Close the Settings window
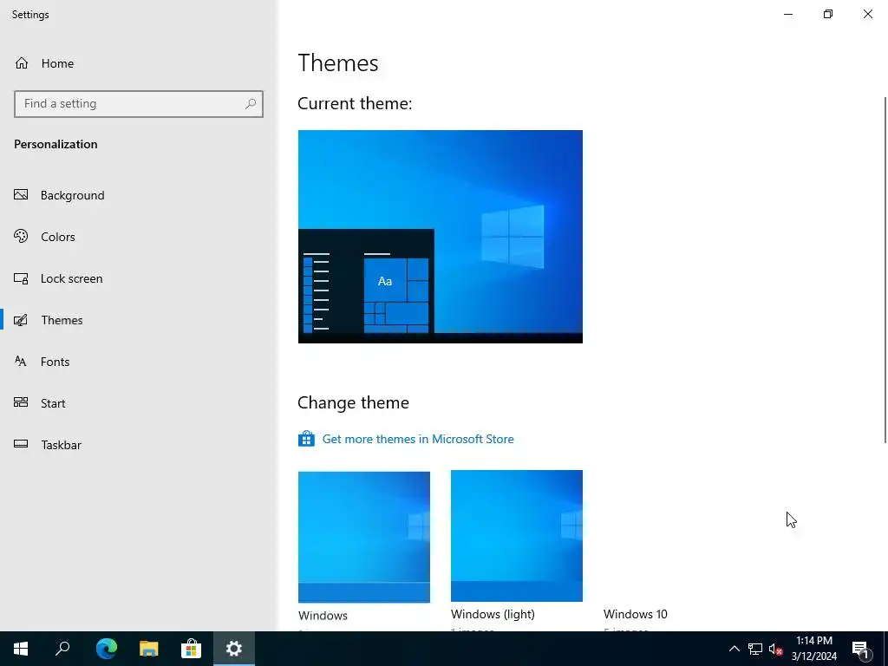The width and height of the screenshot is (888, 666). click(867, 14)
